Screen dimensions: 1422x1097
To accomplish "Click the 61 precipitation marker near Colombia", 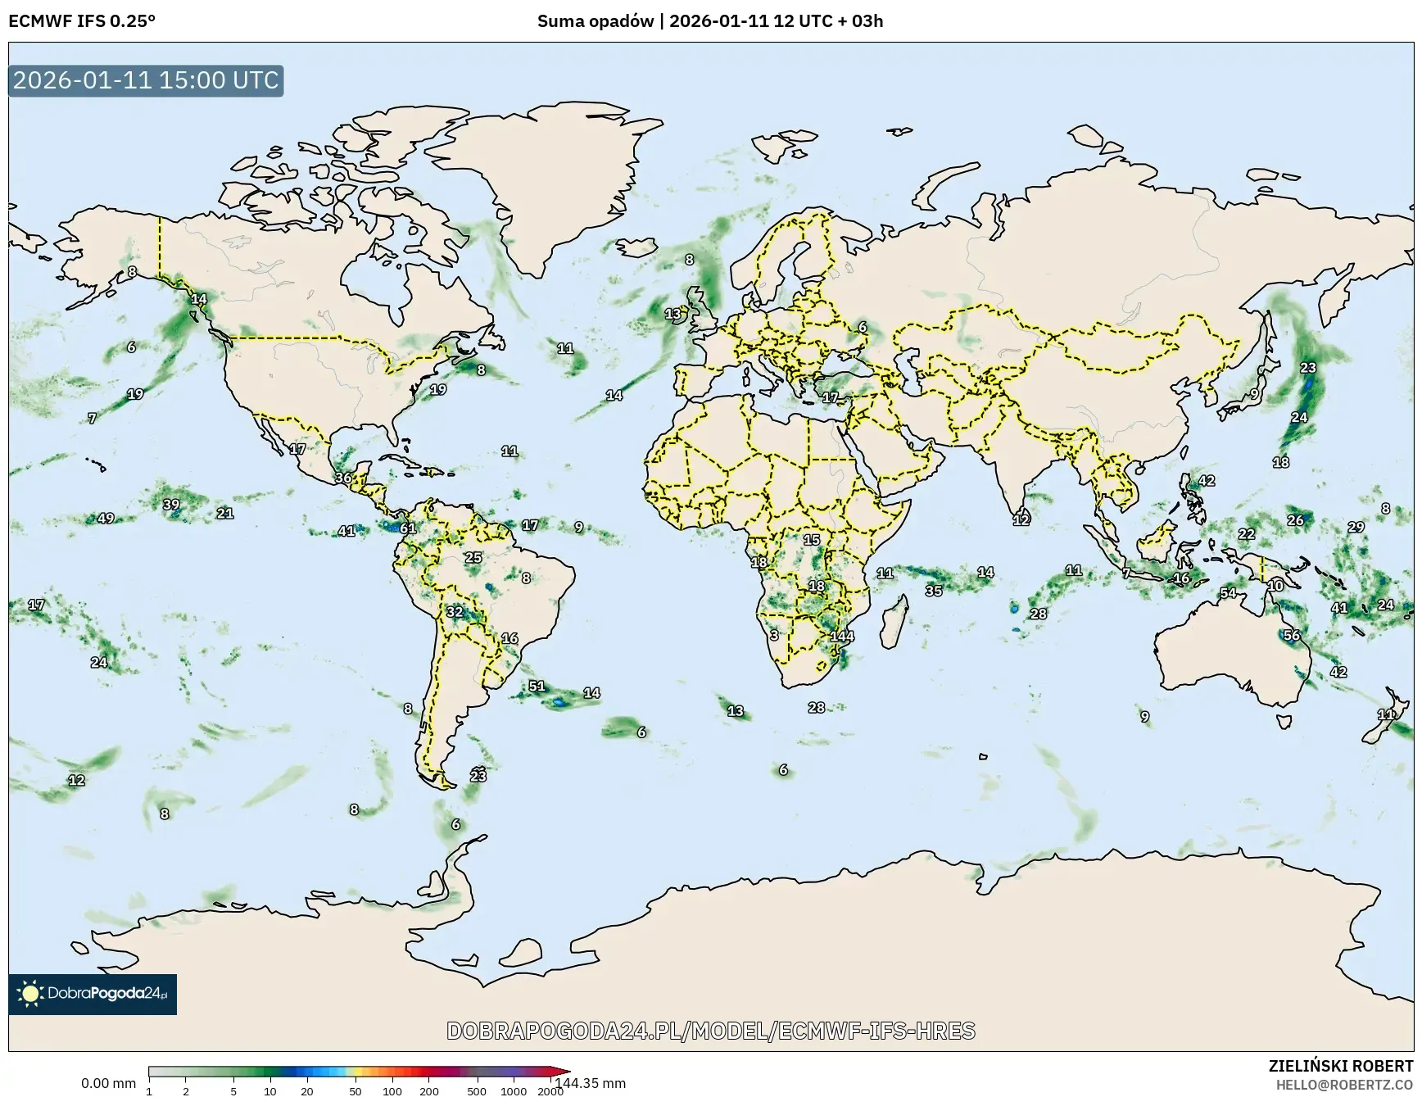I will [408, 528].
